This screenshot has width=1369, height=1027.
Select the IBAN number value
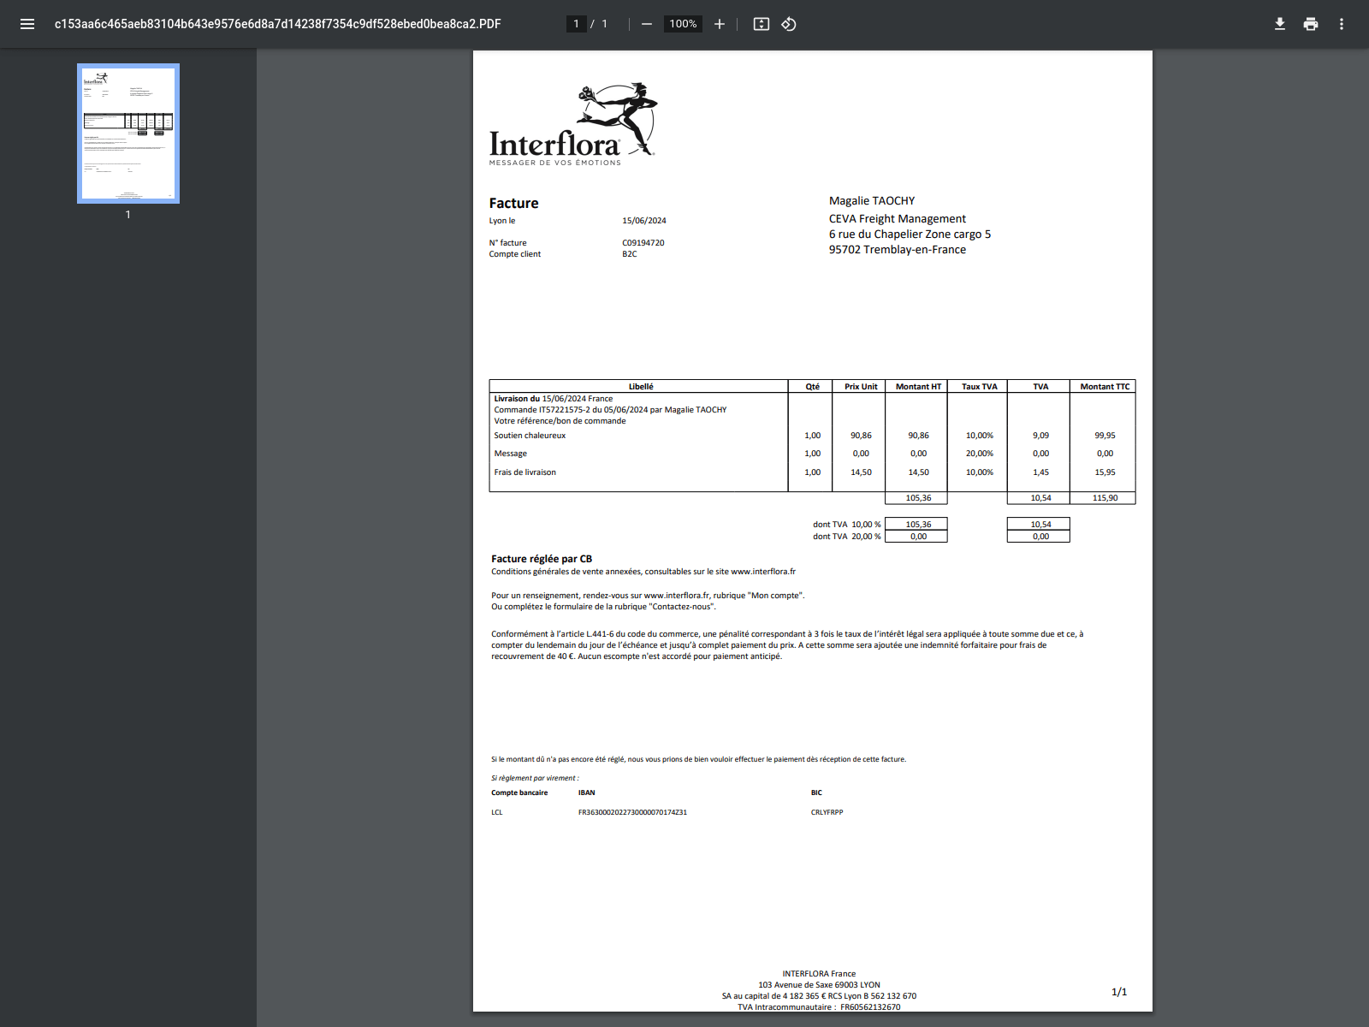[x=632, y=812]
